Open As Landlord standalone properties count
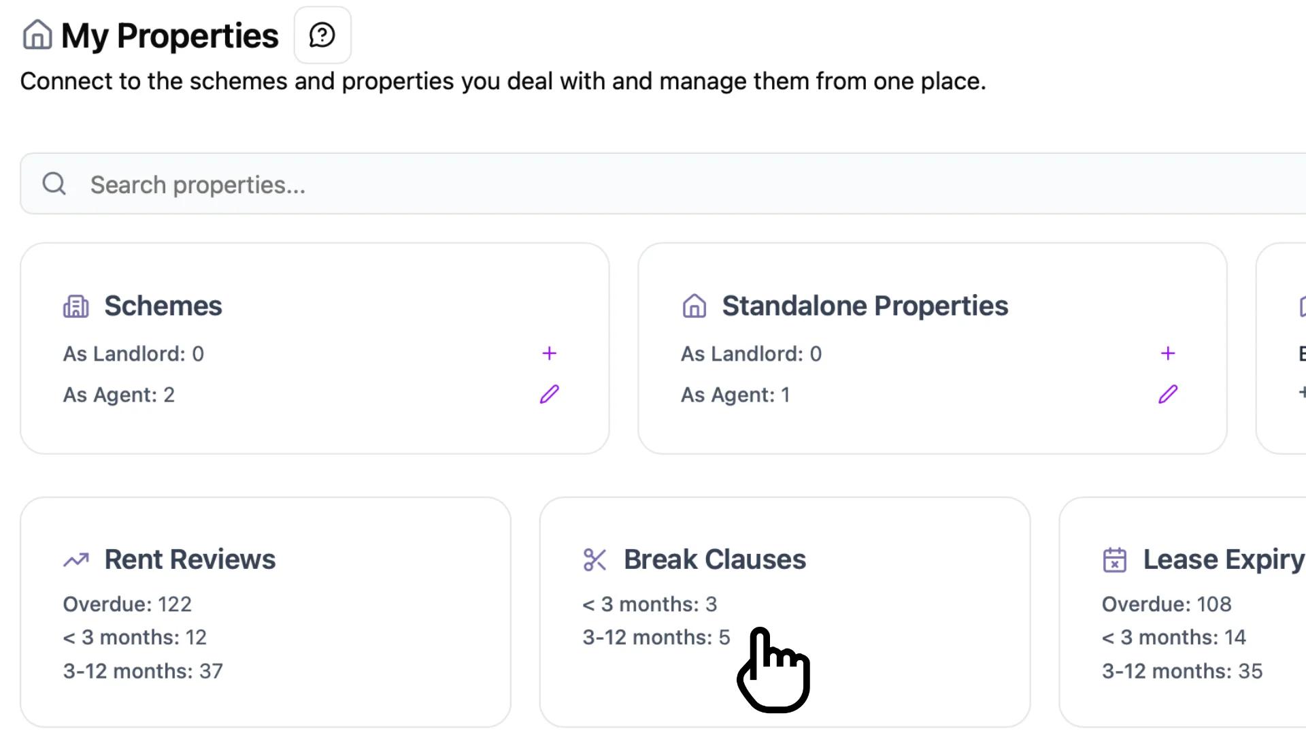 [x=751, y=353]
